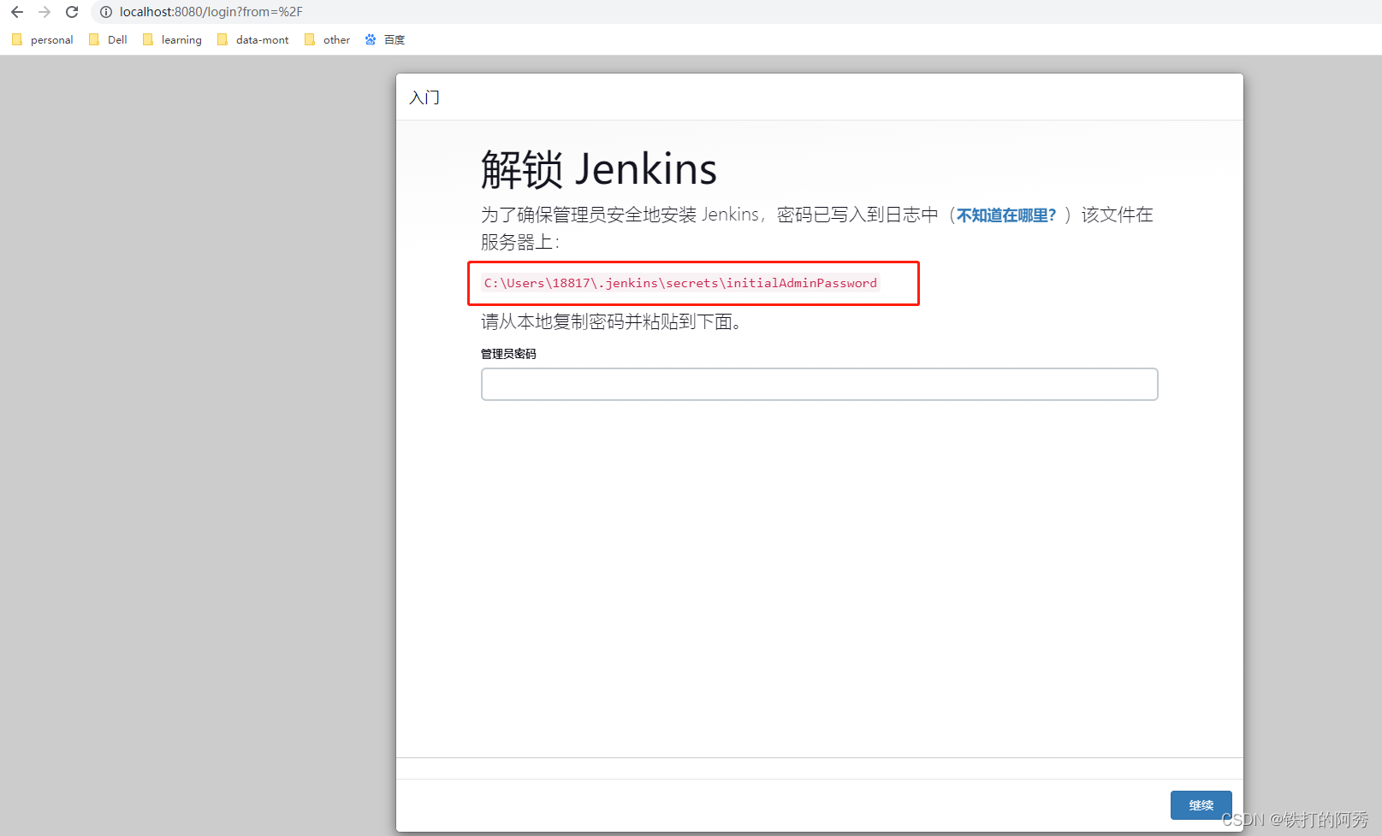This screenshot has height=836, width=1382.
Task: Follow the 不知道在哪里? help link
Action: 1006,215
